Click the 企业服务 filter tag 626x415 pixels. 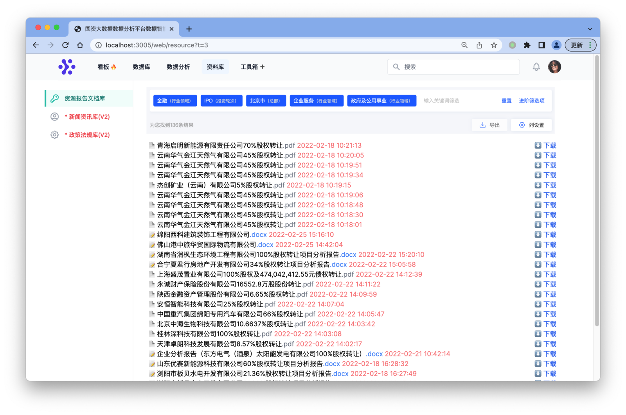pos(316,101)
